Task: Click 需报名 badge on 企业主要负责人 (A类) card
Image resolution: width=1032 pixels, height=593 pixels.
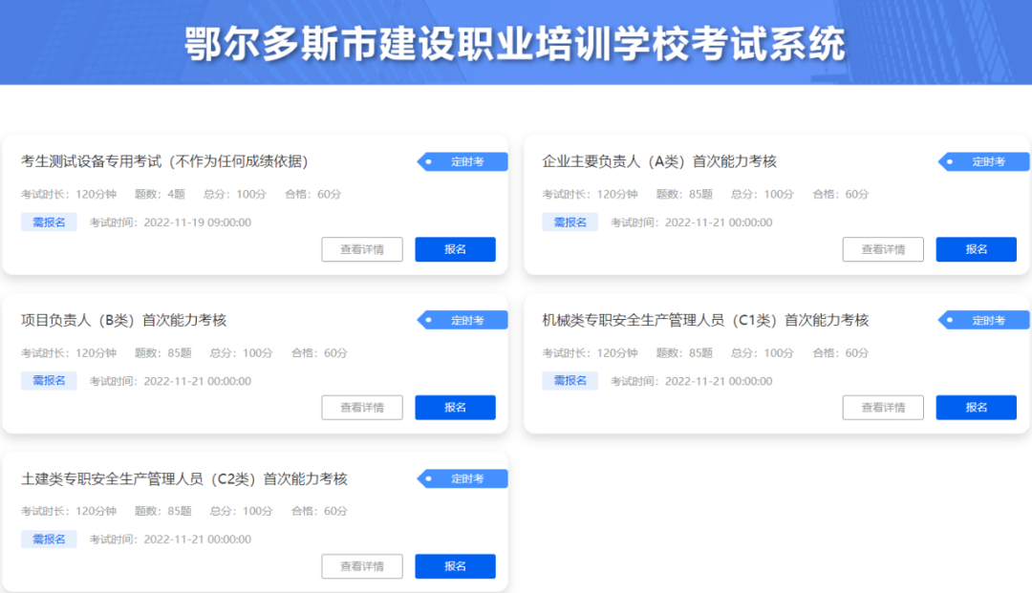Action: click(570, 222)
